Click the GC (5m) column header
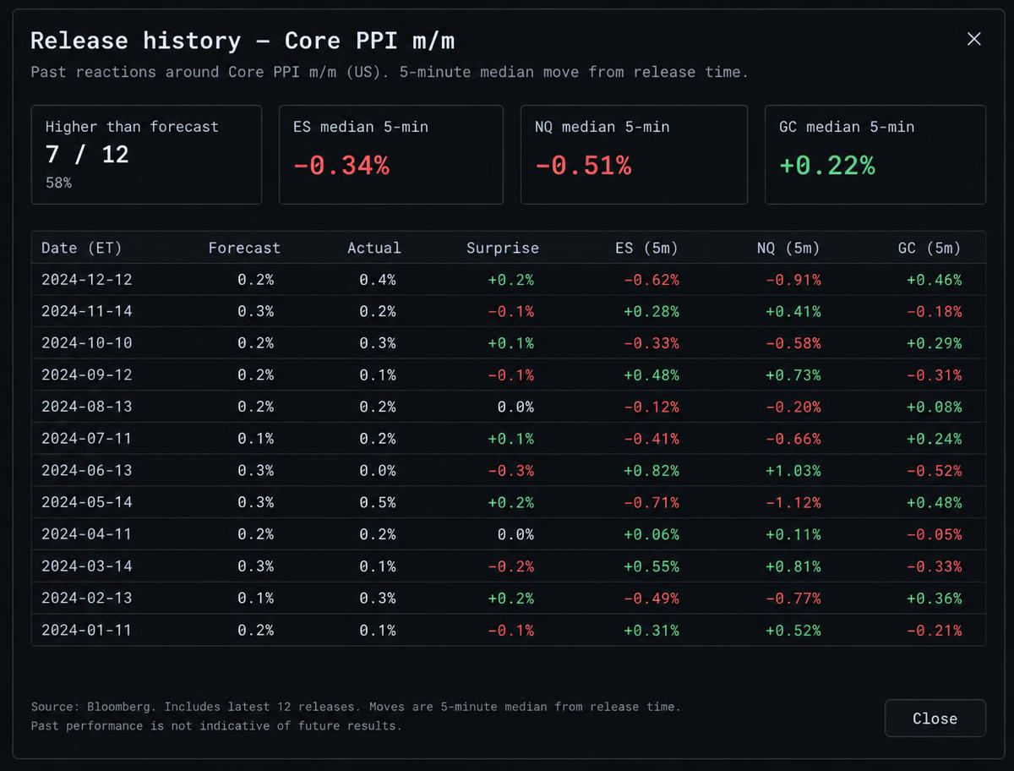This screenshot has height=771, width=1014. click(929, 248)
